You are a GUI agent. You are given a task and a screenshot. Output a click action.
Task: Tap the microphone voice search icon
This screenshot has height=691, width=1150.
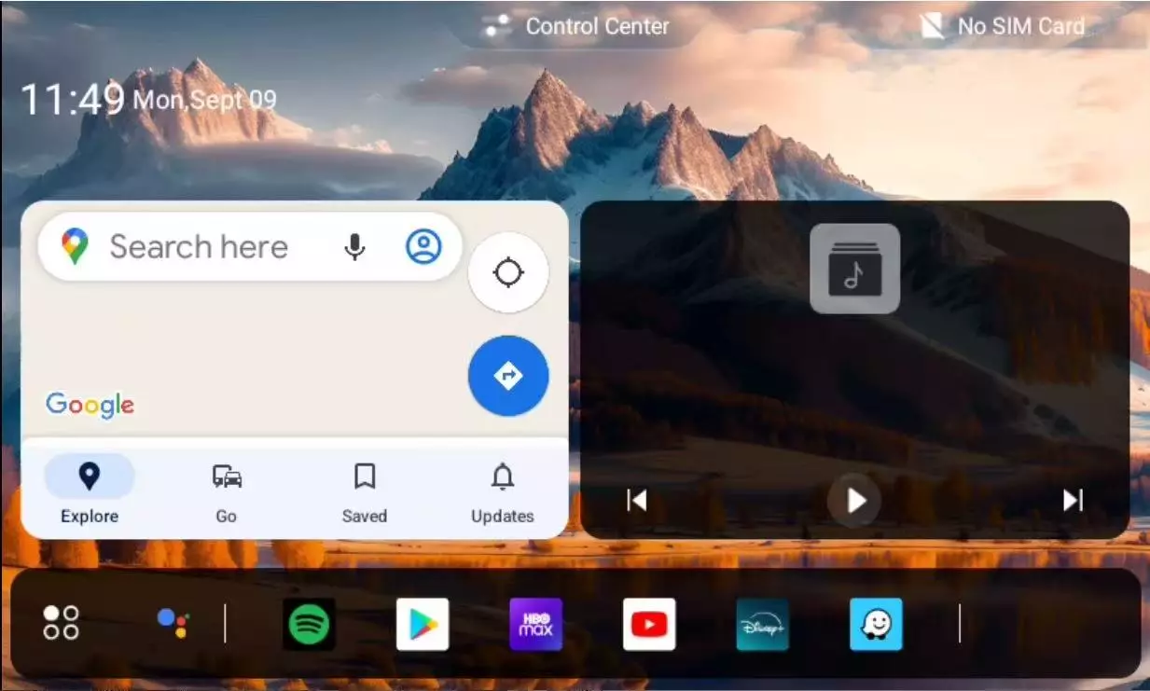point(354,247)
